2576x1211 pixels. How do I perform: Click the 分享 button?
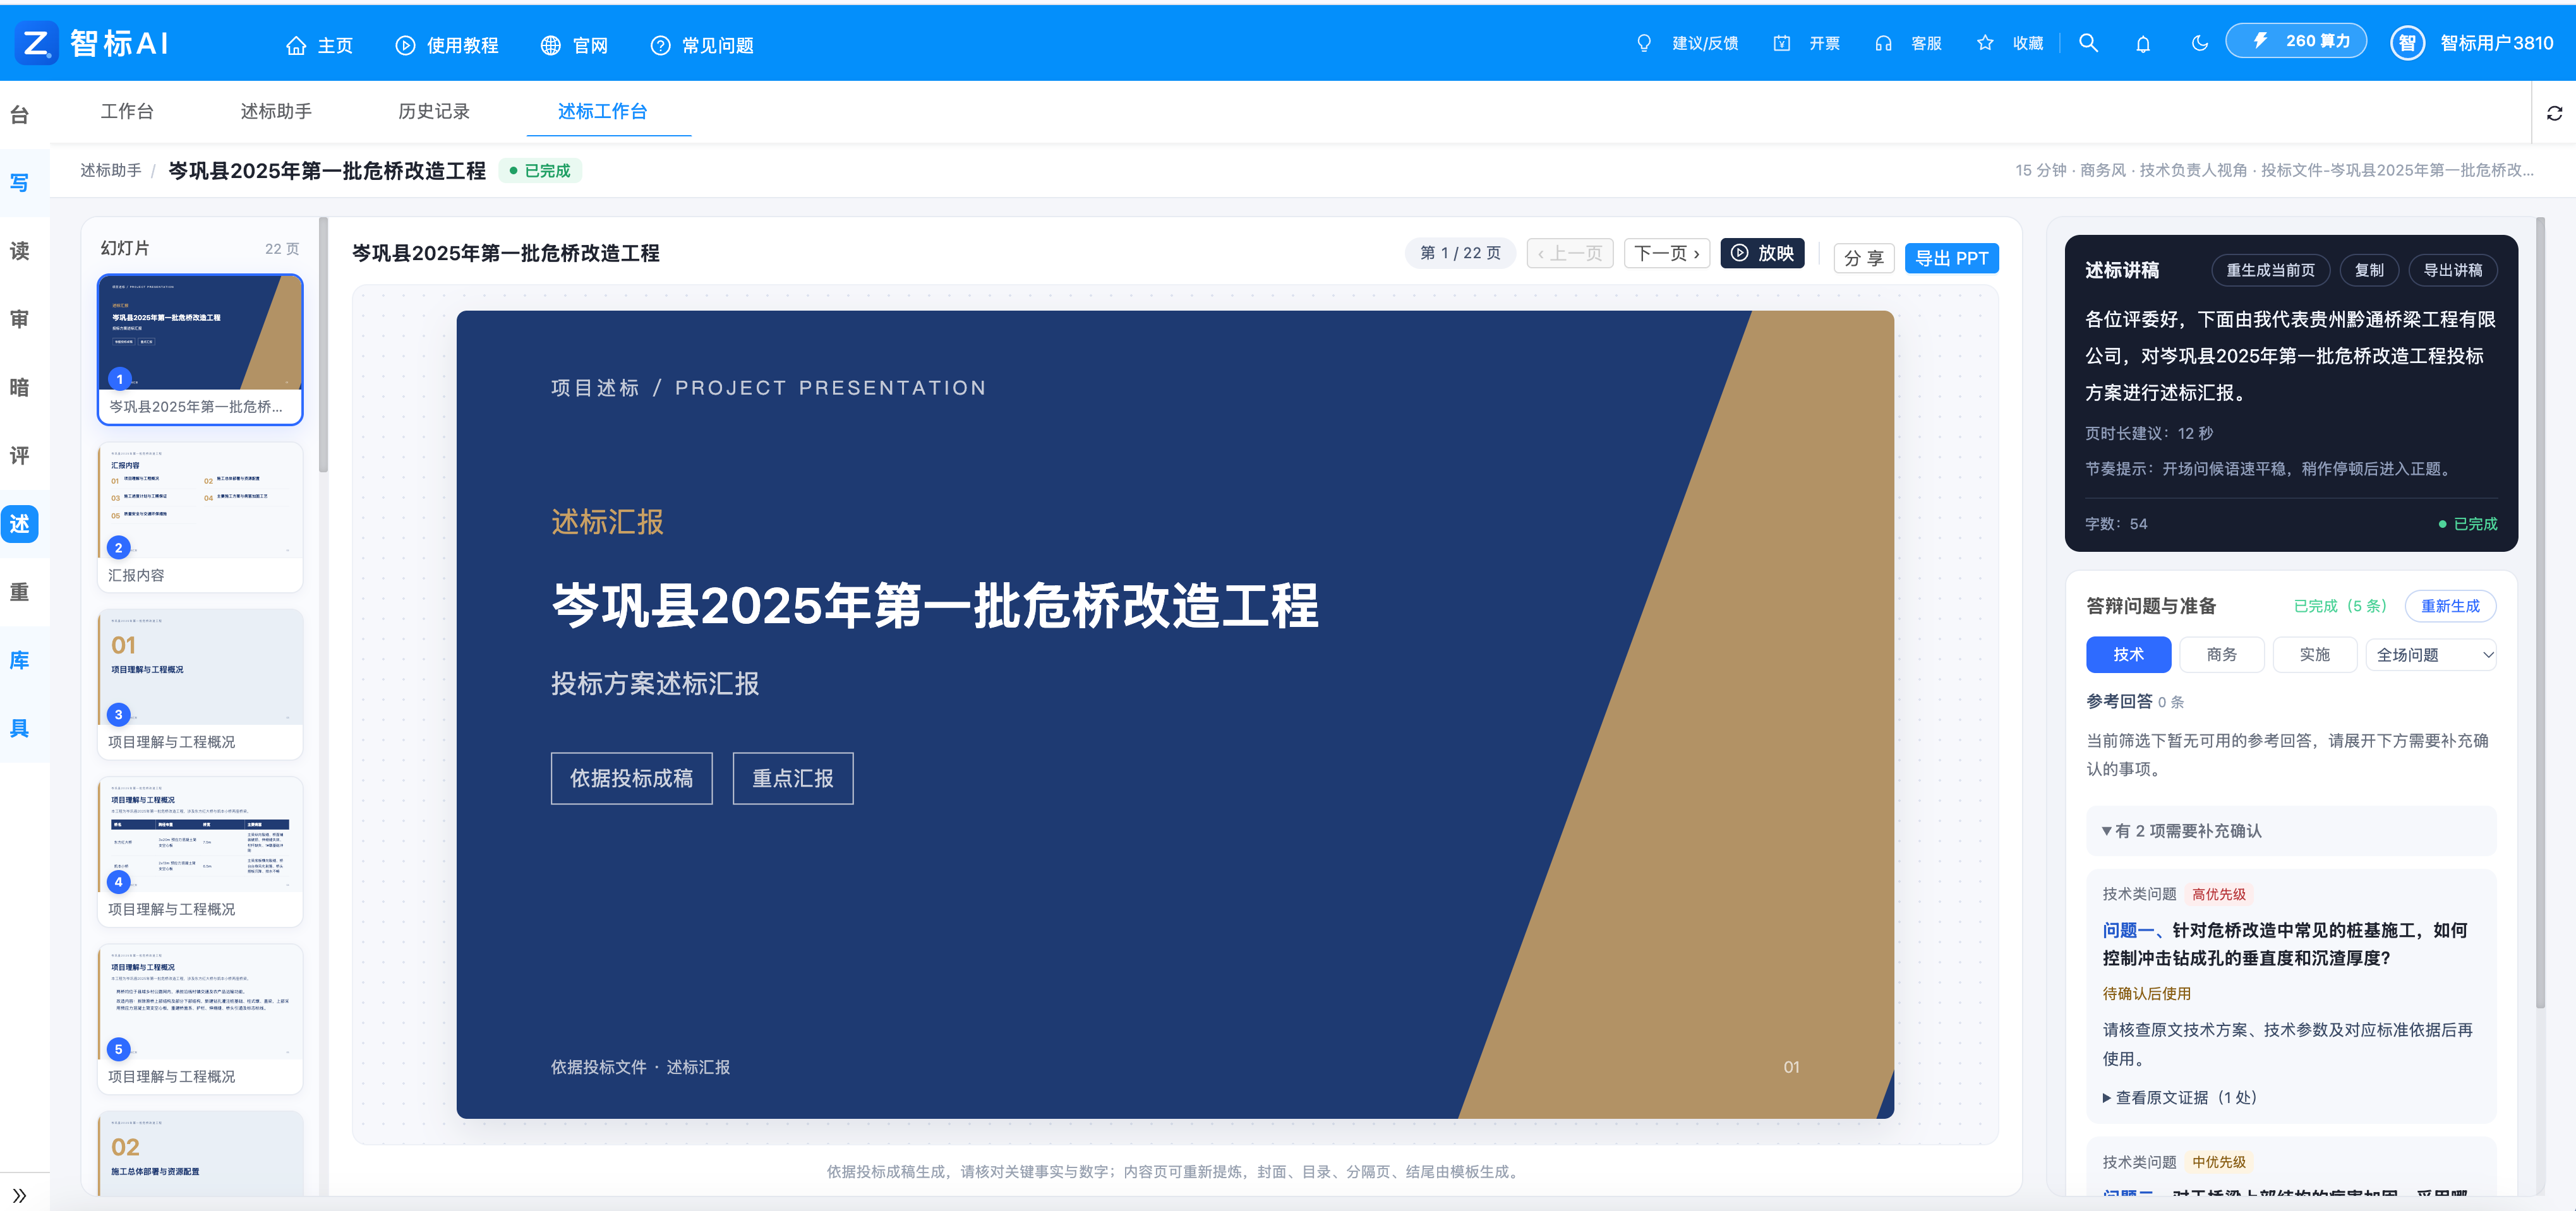click(1863, 258)
